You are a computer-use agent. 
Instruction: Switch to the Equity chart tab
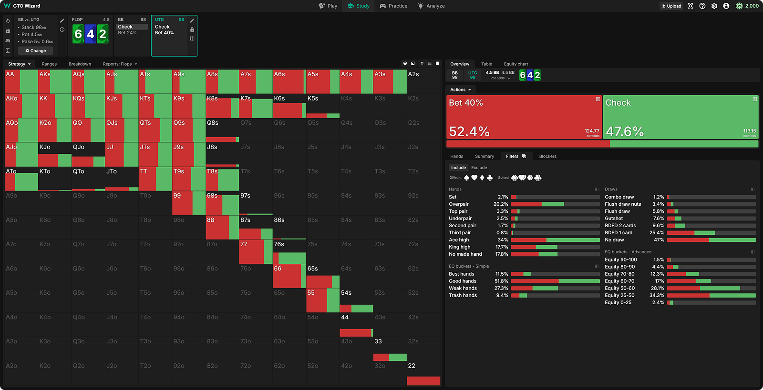516,64
